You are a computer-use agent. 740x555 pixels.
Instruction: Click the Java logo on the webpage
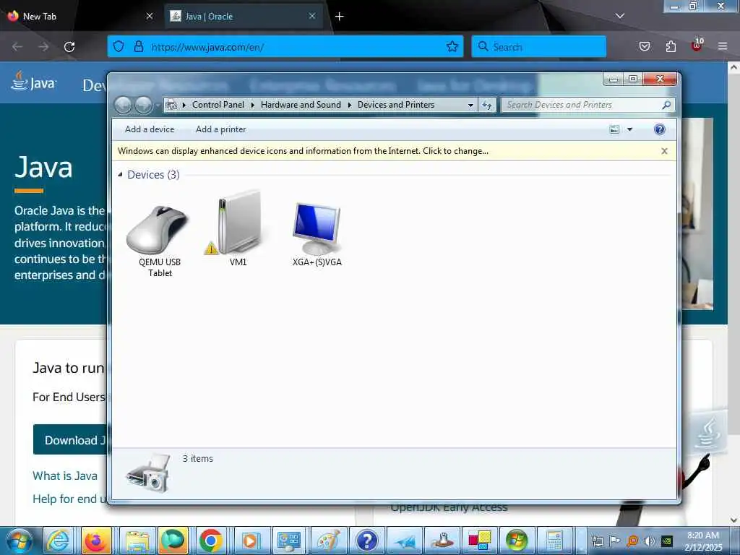[x=33, y=81]
